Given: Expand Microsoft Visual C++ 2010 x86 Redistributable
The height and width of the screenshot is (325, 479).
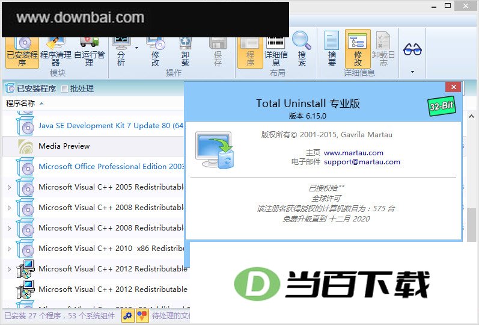Looking at the screenshot, I should 9,249.
